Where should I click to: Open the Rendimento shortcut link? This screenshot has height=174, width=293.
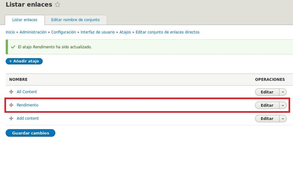click(x=27, y=105)
